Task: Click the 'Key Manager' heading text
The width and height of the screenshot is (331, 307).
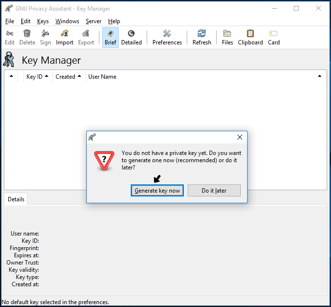Action: tap(51, 60)
